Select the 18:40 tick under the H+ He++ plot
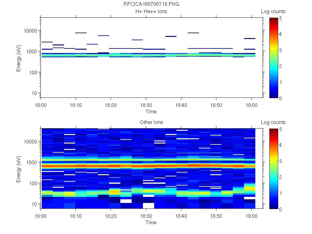This screenshot has height=234, width=312. [x=181, y=105]
